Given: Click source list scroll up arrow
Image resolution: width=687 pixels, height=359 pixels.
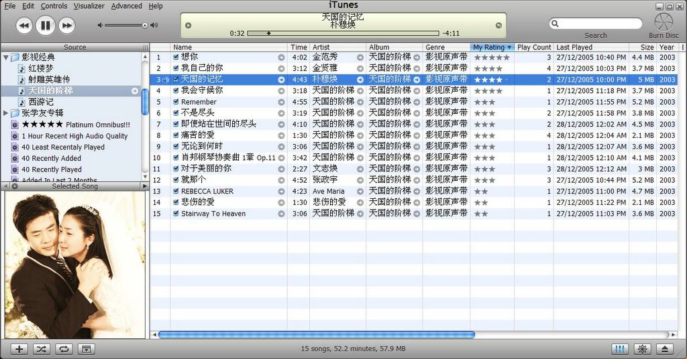Looking at the screenshot, I should point(146,58).
